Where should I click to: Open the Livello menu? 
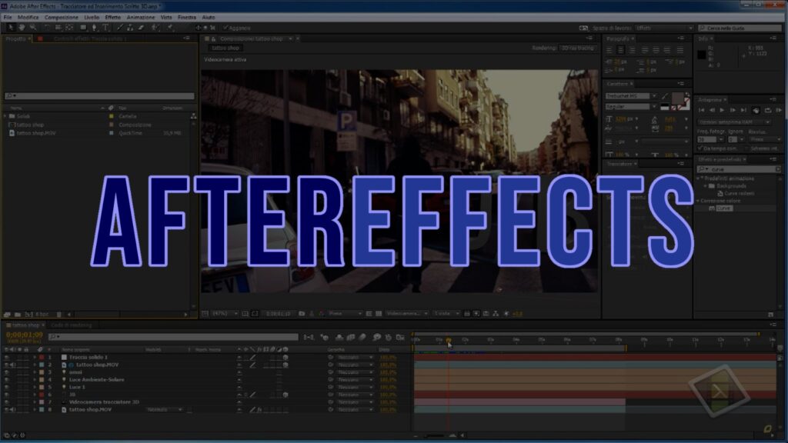coord(92,17)
